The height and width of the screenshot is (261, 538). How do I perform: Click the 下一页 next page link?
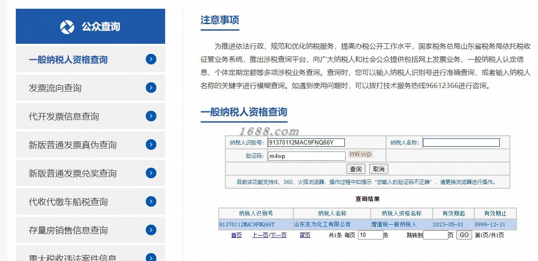279,235
